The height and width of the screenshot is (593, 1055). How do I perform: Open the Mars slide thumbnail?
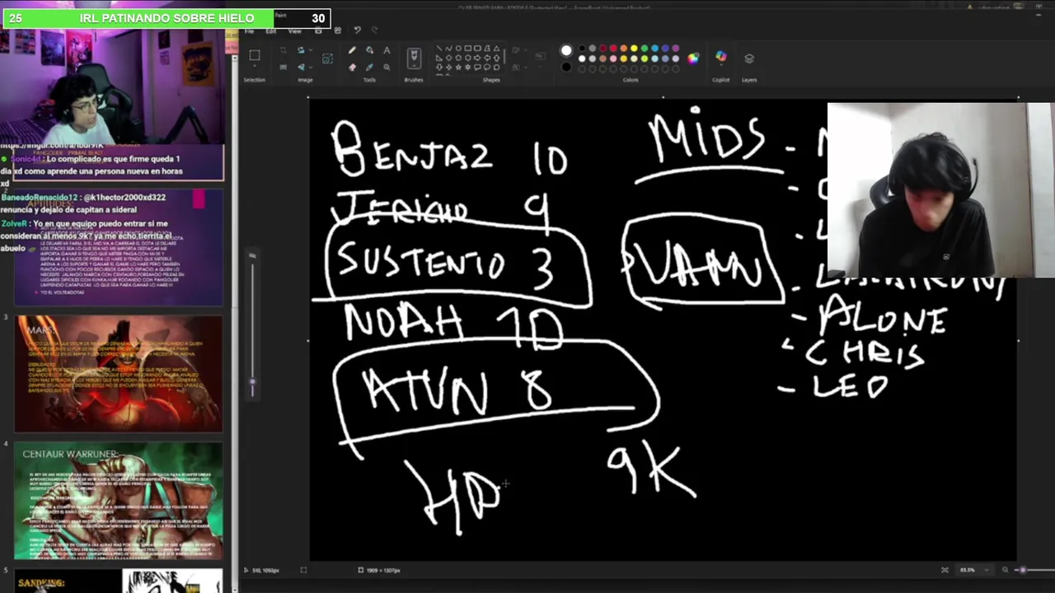[119, 374]
